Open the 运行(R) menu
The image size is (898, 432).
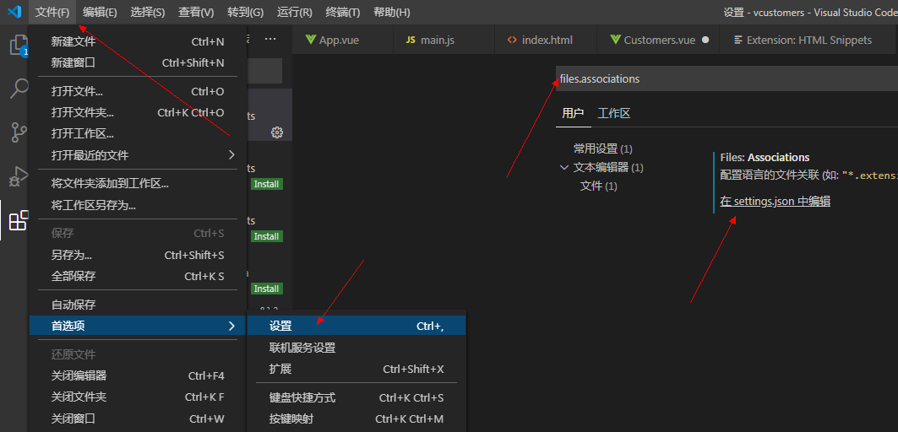pos(294,12)
